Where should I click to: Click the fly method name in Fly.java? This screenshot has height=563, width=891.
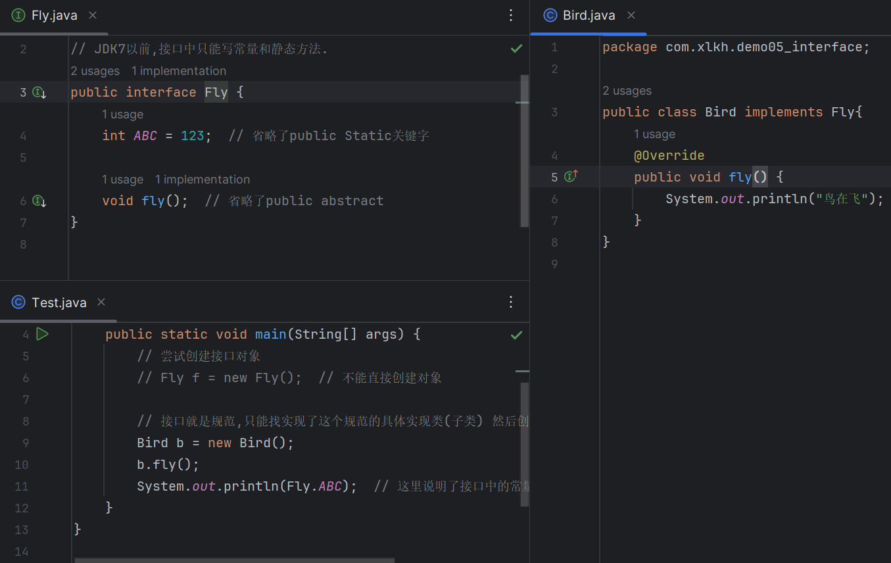153,201
